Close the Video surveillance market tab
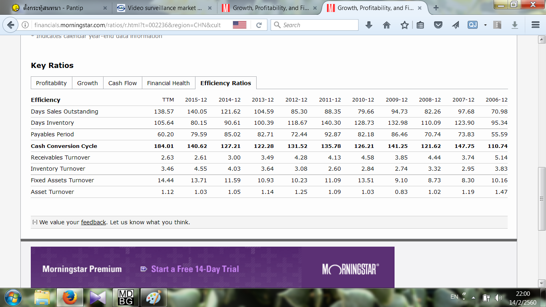This screenshot has width=546, height=307. [210, 8]
